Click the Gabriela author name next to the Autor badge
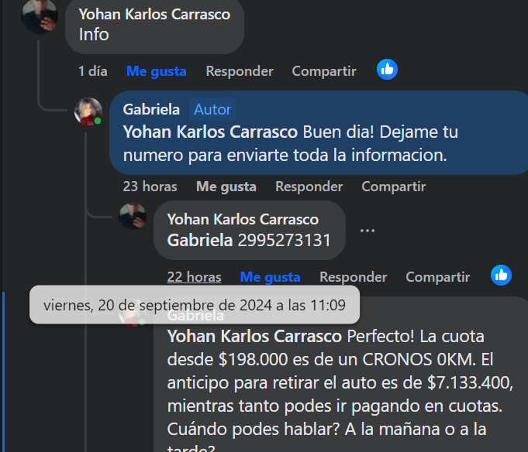This screenshot has height=452, width=528. click(151, 110)
